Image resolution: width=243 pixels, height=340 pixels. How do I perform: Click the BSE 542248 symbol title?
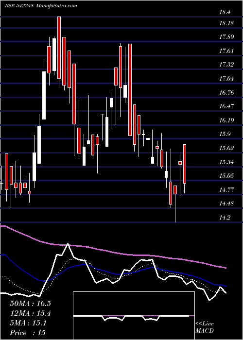[19, 6]
